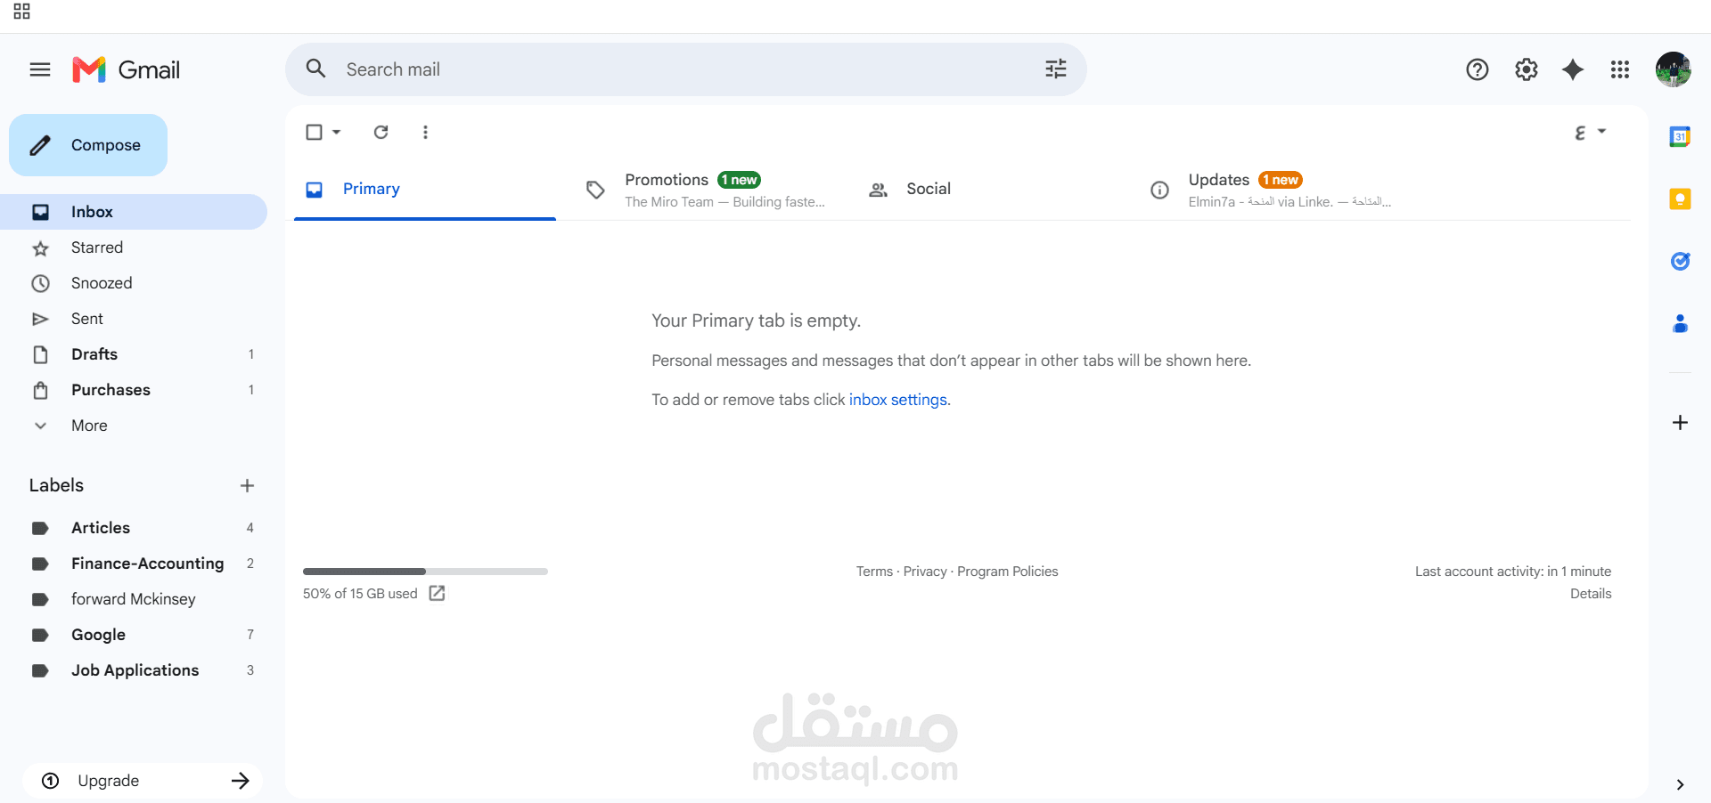Click the Snoozed clock icon

tap(40, 283)
